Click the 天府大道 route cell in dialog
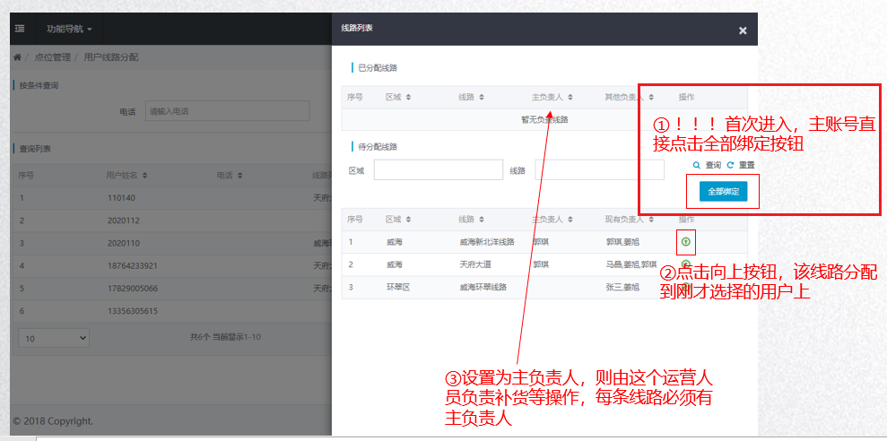 click(474, 264)
